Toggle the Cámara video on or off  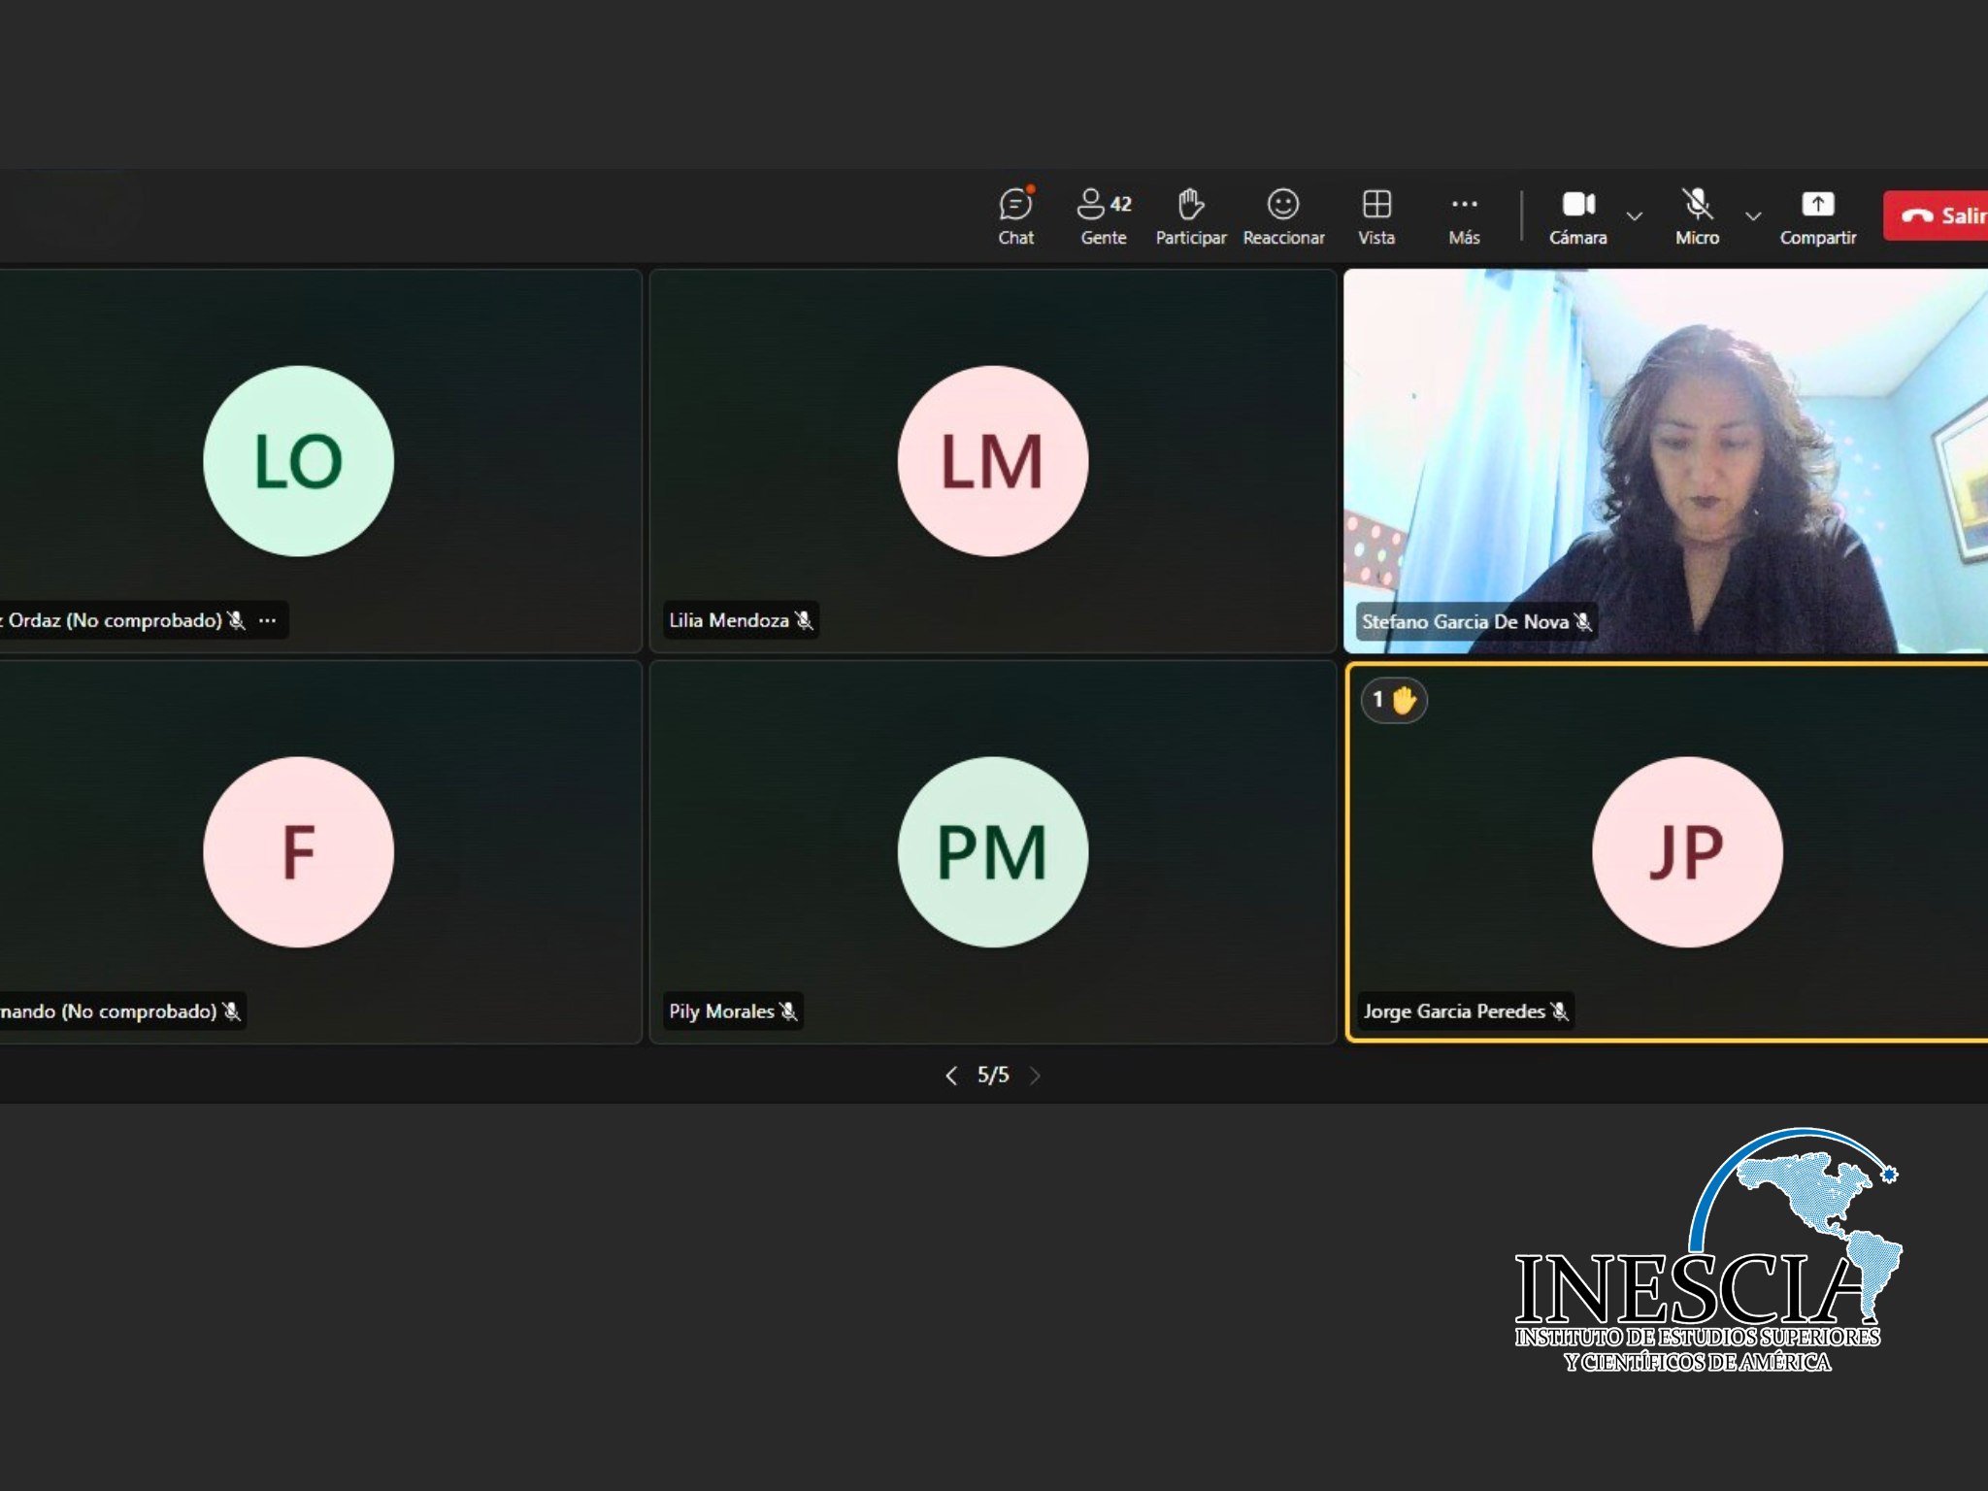[1577, 215]
